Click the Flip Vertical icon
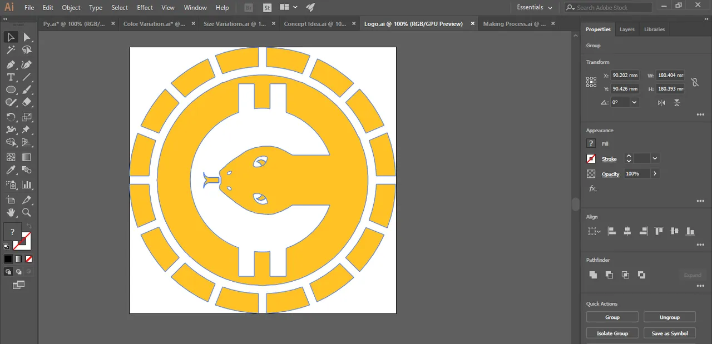Image resolution: width=712 pixels, height=344 pixels. pos(677,103)
